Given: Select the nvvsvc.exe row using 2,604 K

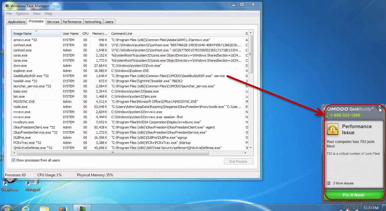Looking at the screenshot, I should [x=130, y=112].
